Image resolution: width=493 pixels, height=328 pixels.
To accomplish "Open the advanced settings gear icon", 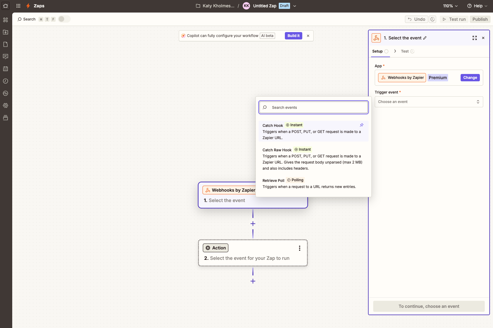I will click(6, 105).
